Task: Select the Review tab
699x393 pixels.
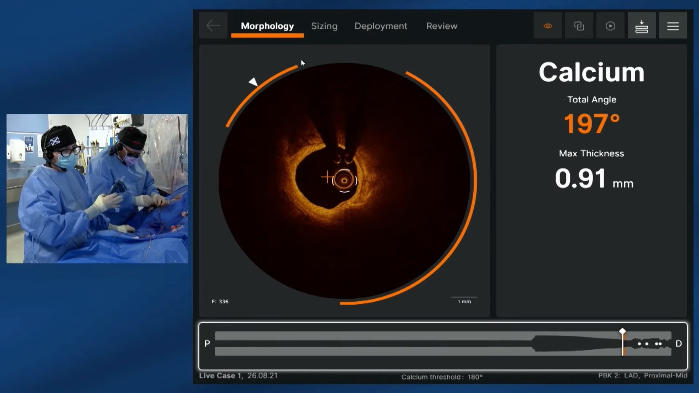Action: click(x=442, y=26)
